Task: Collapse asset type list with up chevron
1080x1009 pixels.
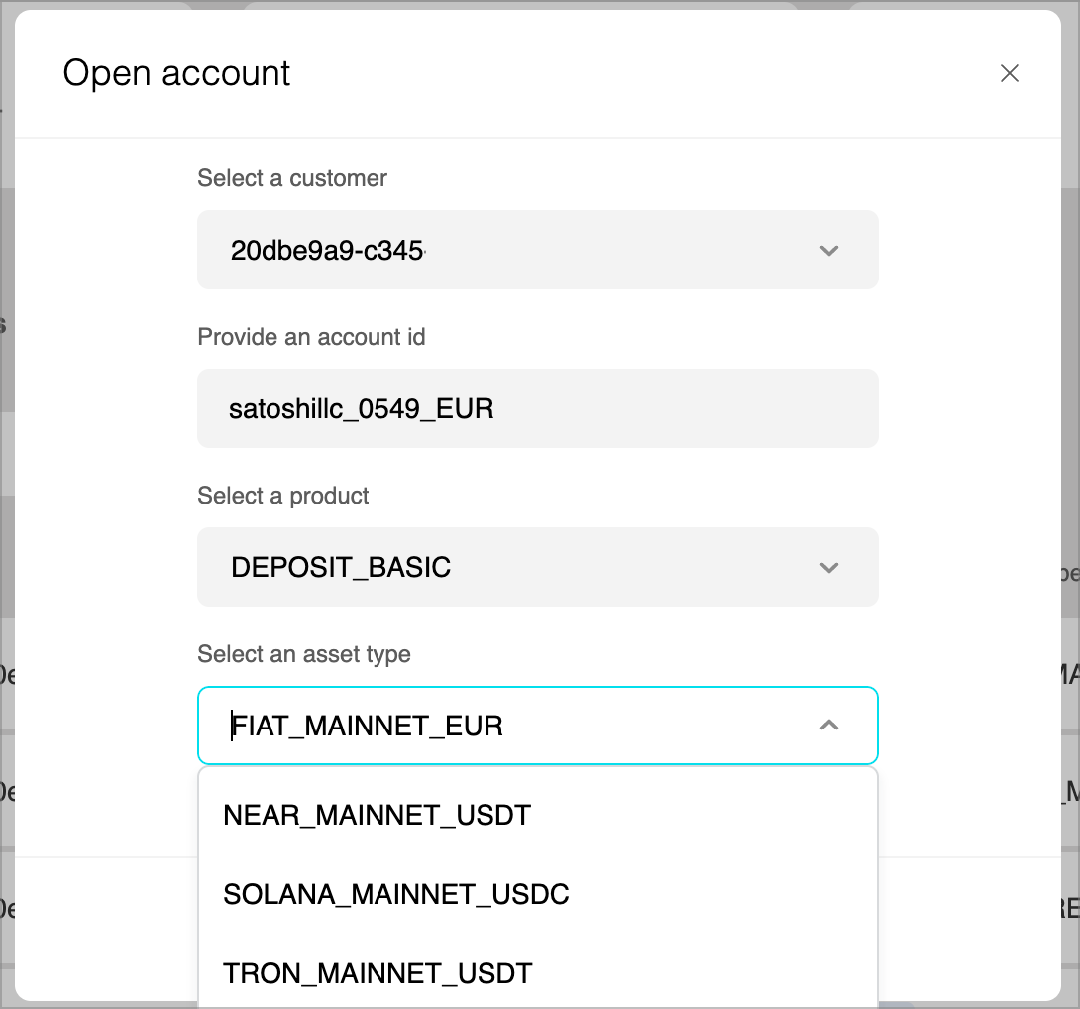Action: point(829,726)
